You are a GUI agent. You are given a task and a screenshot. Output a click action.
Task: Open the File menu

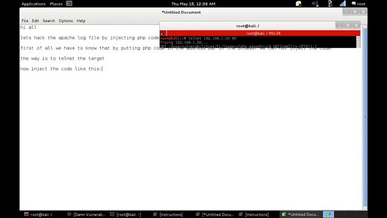coord(25,21)
